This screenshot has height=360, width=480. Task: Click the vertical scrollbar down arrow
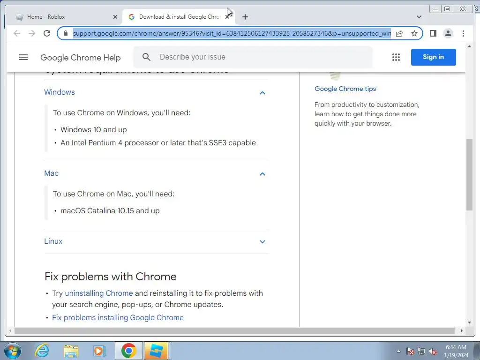[469, 322]
